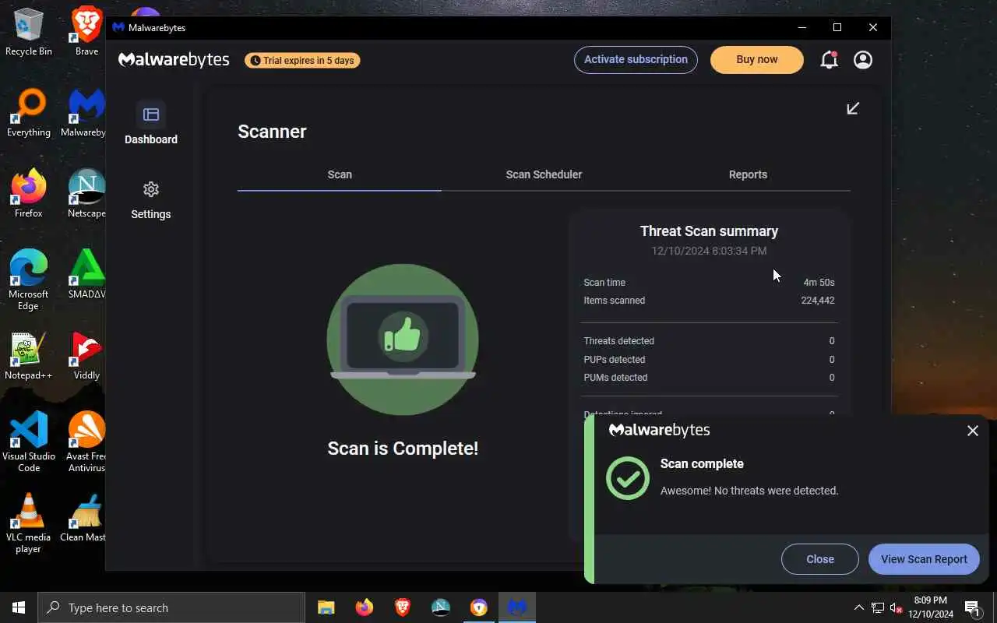The image size is (997, 623).
Task: Click the Items scanned value 224,442
Action: (x=818, y=301)
